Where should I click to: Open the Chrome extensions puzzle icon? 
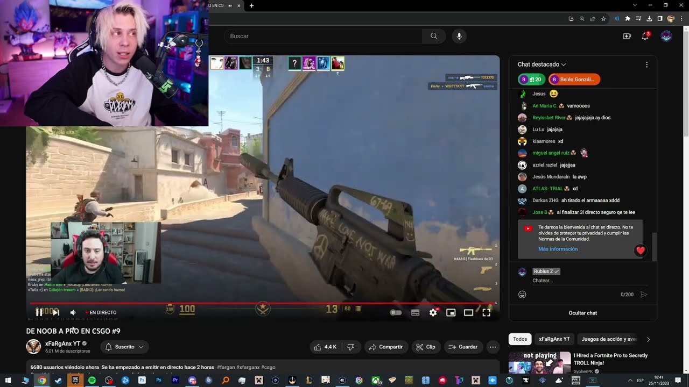click(x=628, y=19)
